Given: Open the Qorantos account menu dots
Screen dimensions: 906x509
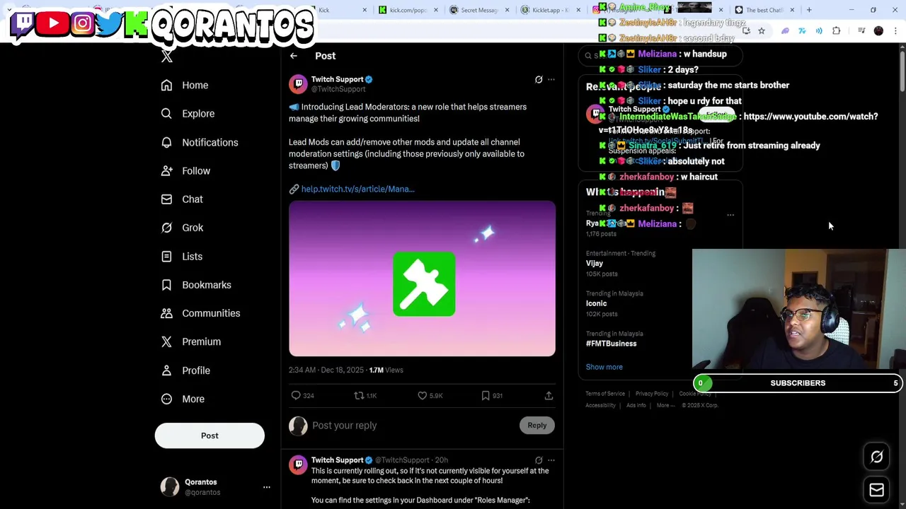Looking at the screenshot, I should [x=267, y=487].
